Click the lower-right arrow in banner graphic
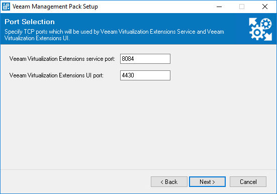Screen dimensions: 277x194 [x=268, y=37]
